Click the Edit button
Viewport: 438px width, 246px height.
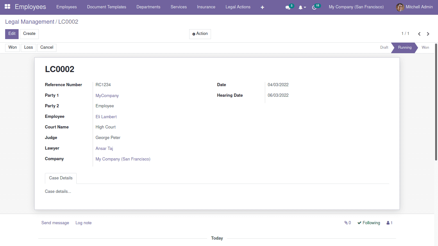pos(12,34)
